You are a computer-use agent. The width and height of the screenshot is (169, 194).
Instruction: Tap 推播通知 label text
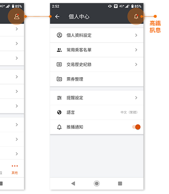pos(75,127)
